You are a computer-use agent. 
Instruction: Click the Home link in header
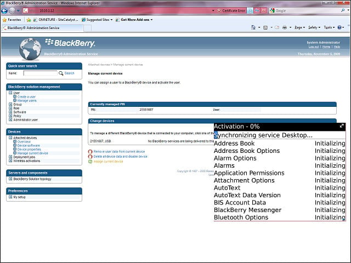(x=326, y=47)
